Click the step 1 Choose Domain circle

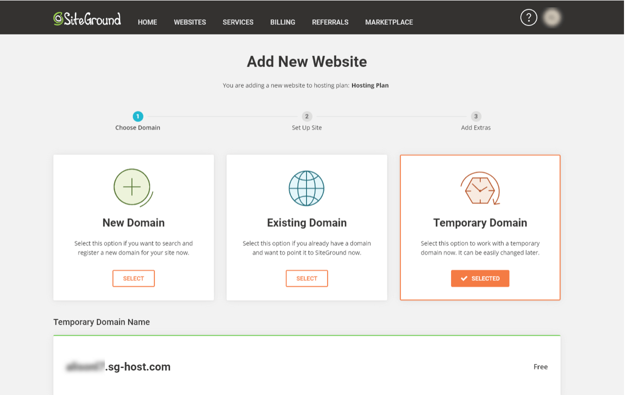pyautogui.click(x=137, y=116)
